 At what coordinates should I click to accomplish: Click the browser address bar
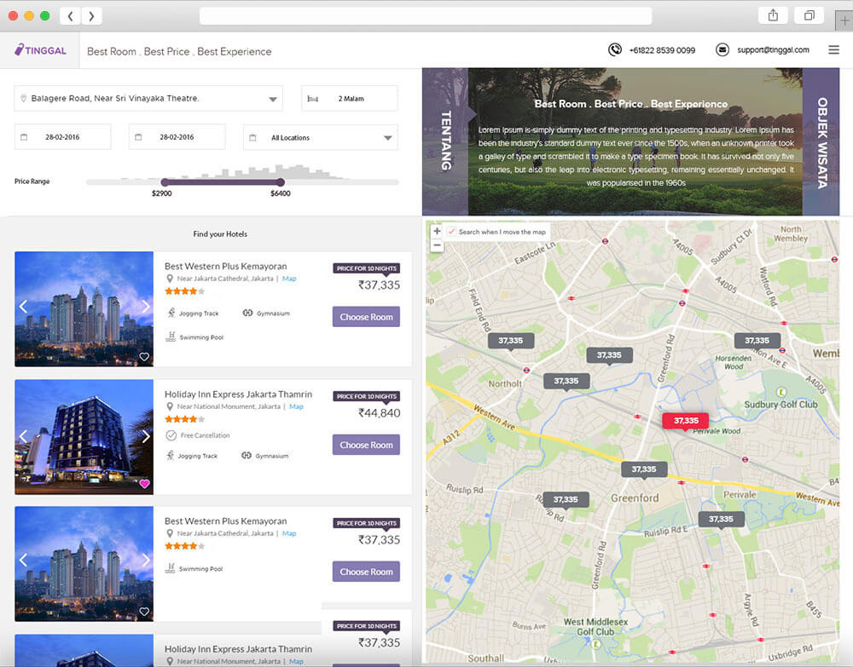[x=426, y=15]
